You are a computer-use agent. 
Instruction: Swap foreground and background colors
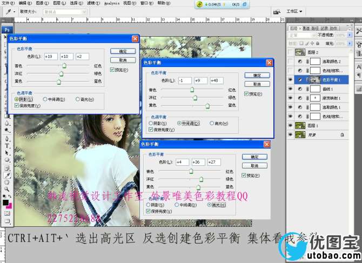tap(10, 197)
